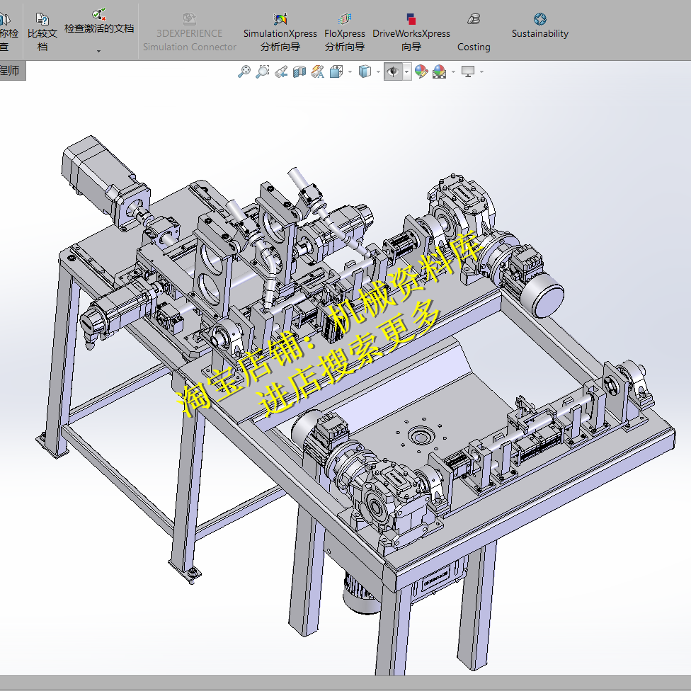Click the Previous View icon
The width and height of the screenshot is (691, 691).
click(x=281, y=72)
